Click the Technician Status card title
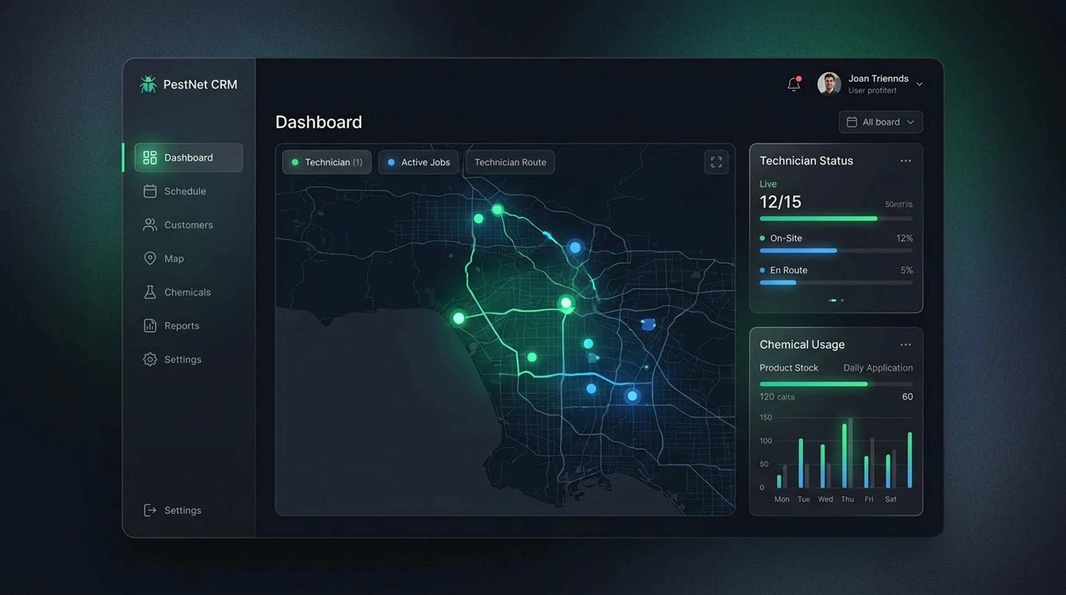Screen dimensions: 1066x595 tap(806, 161)
